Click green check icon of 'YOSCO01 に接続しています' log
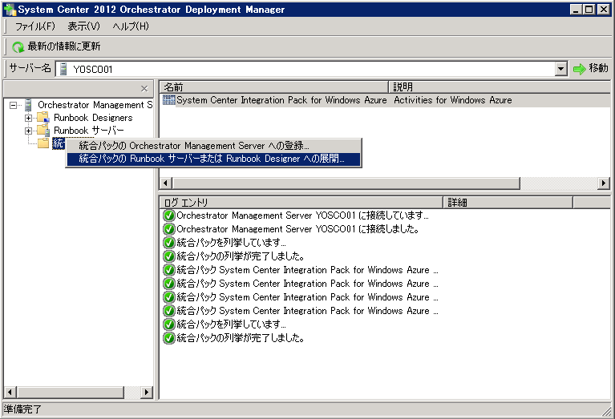 pos(168,216)
